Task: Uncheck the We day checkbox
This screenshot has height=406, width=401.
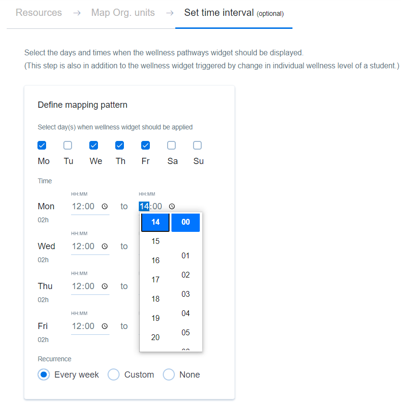Action: coord(94,145)
